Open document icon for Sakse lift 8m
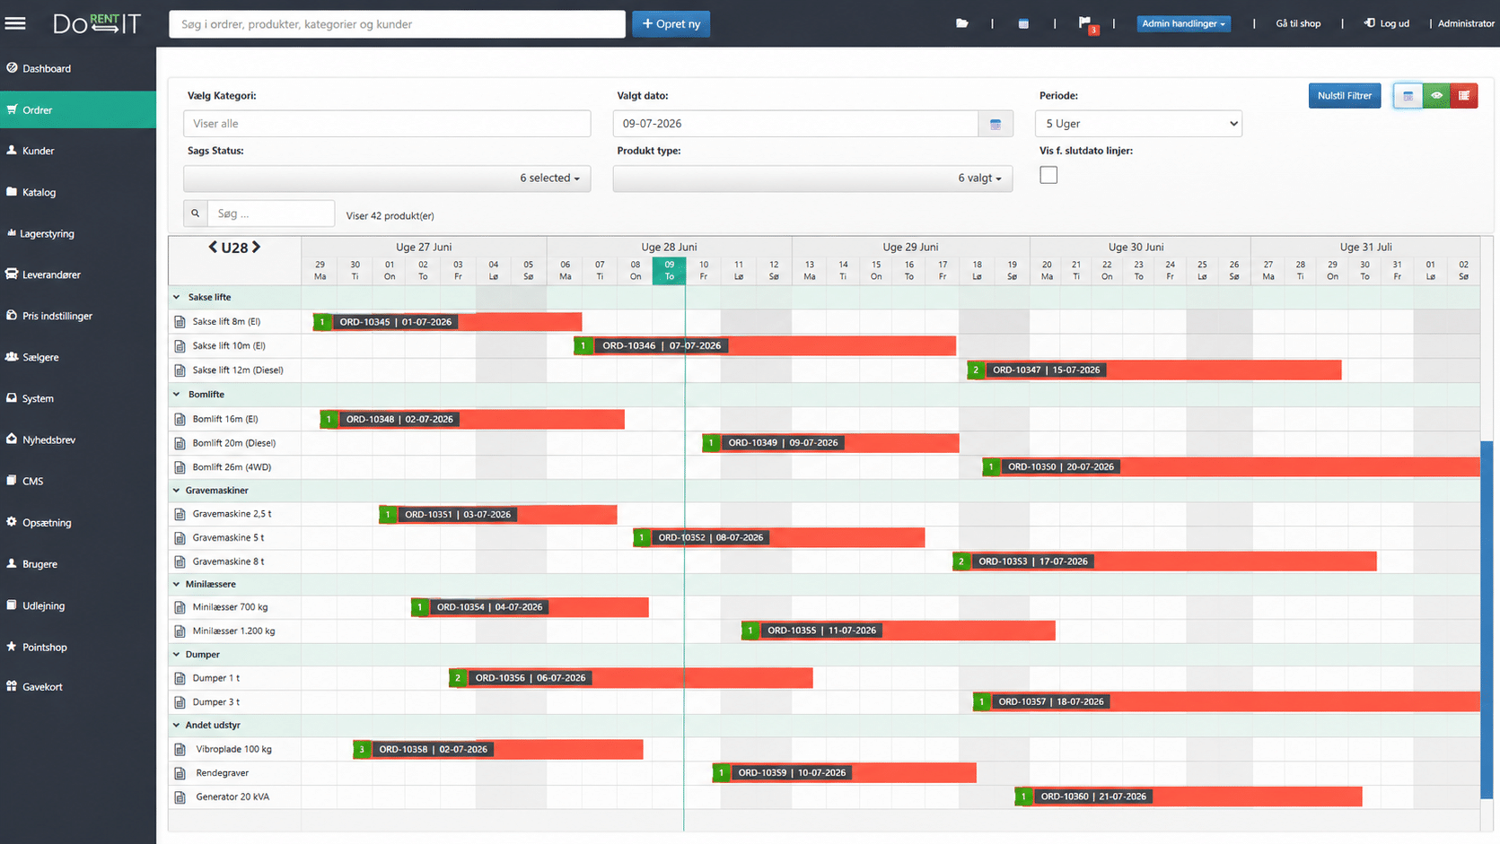Screen dimensions: 1500x844 180,322
